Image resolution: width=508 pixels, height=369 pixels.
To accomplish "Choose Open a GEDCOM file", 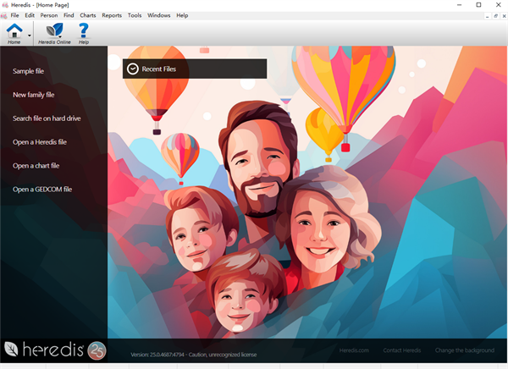I will [x=42, y=190].
